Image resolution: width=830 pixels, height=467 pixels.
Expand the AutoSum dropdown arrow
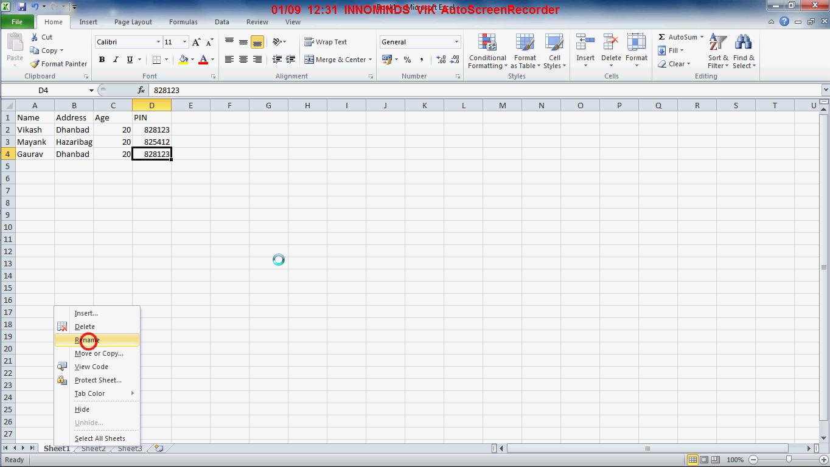702,37
